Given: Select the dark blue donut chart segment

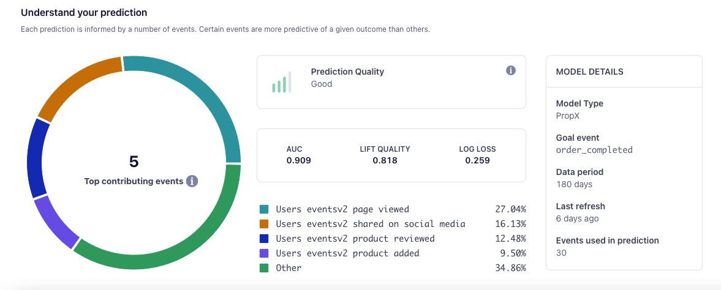Looking at the screenshot, I should pos(37,158).
